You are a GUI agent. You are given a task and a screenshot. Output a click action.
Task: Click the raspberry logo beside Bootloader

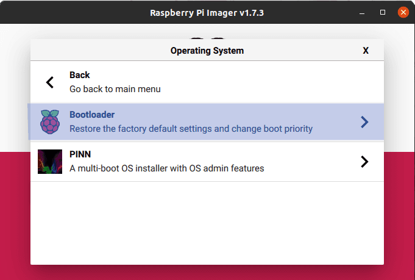50,122
